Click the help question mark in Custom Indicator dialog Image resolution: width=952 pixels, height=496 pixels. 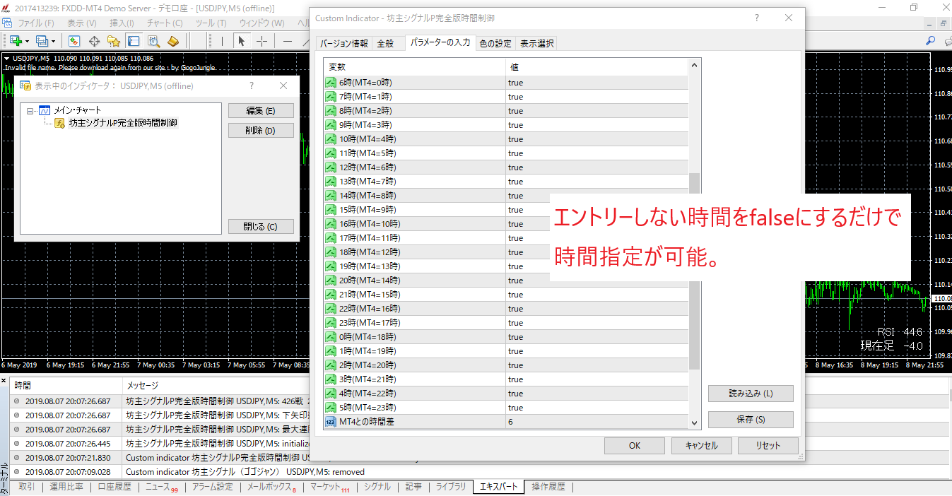756,17
